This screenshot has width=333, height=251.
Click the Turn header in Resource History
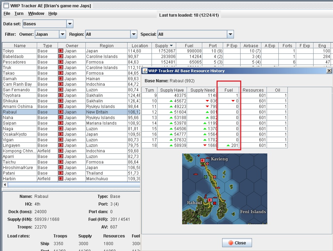(149, 90)
